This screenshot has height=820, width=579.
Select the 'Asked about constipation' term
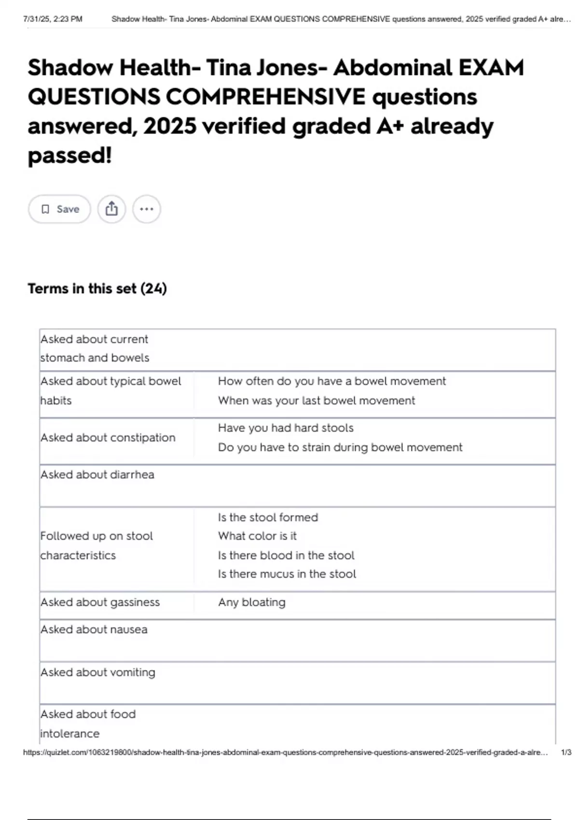[108, 437]
